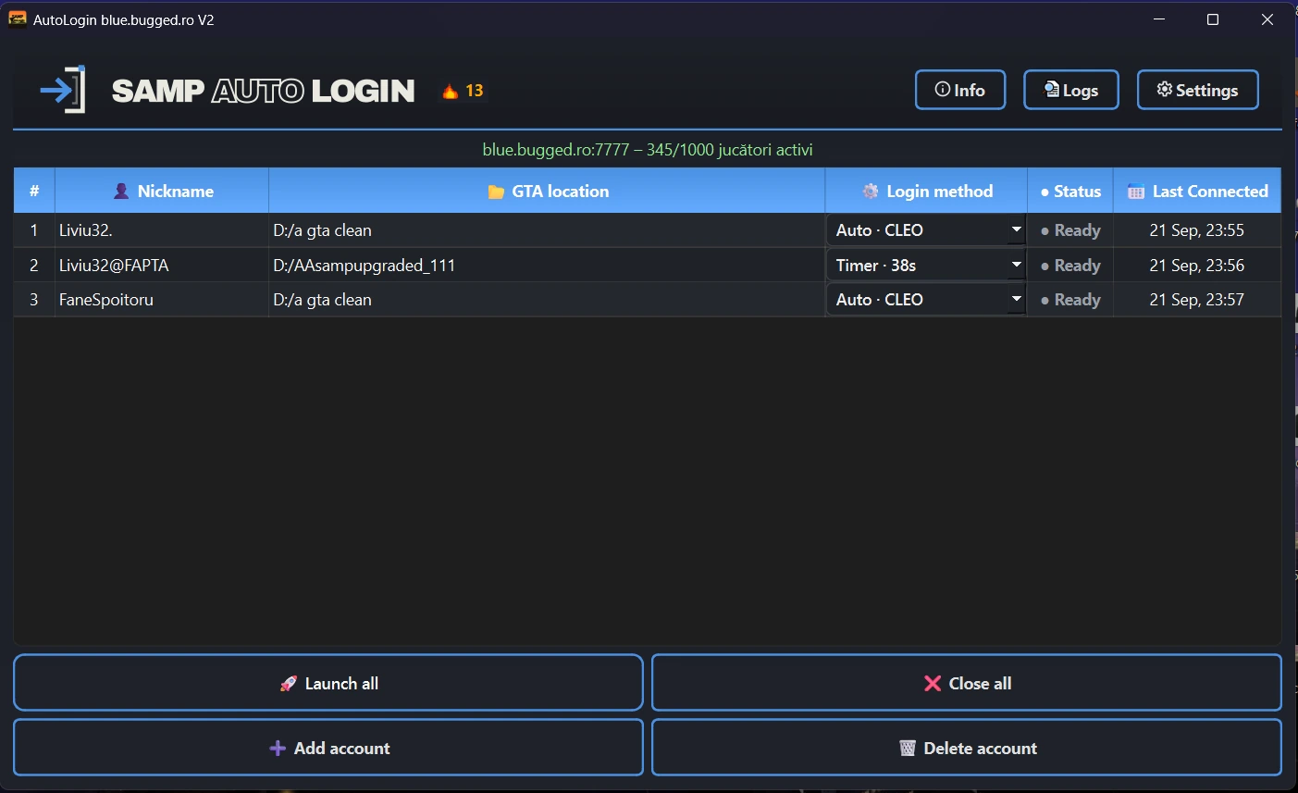Minimize the AutoLogin window
Screen dimensions: 1298x793
(x=1159, y=19)
